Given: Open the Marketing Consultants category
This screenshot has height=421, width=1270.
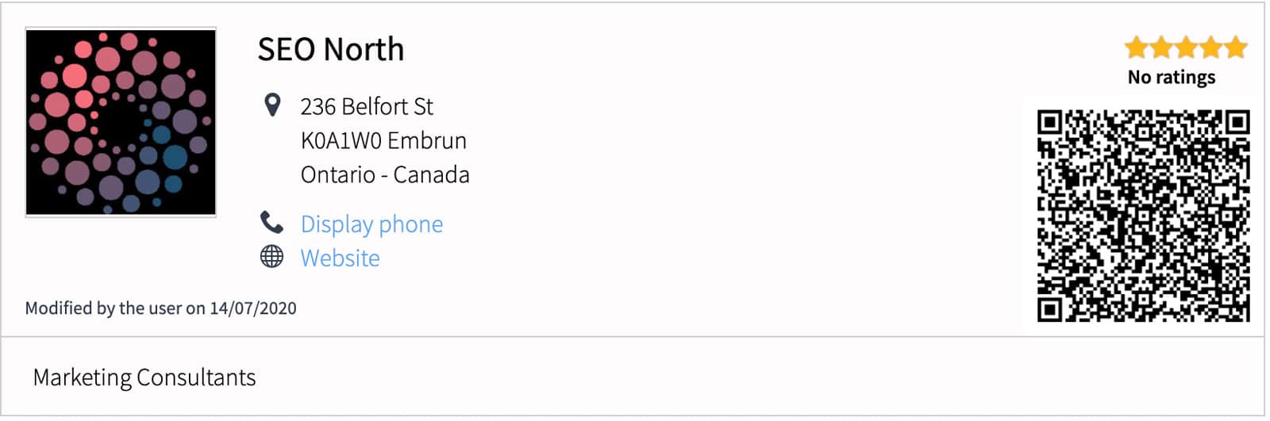Looking at the screenshot, I should click(144, 377).
